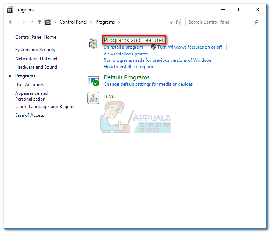Expand chevron before Control Panel in path
This screenshot has height=233, width=271.
tap(55, 22)
